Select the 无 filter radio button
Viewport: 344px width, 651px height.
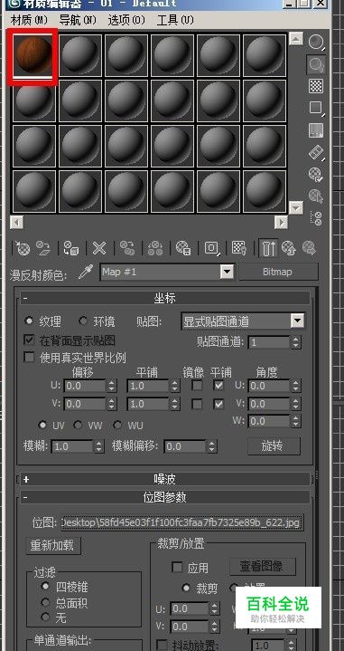point(46,617)
